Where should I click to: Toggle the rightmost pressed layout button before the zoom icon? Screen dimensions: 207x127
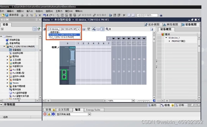coord(102,29)
